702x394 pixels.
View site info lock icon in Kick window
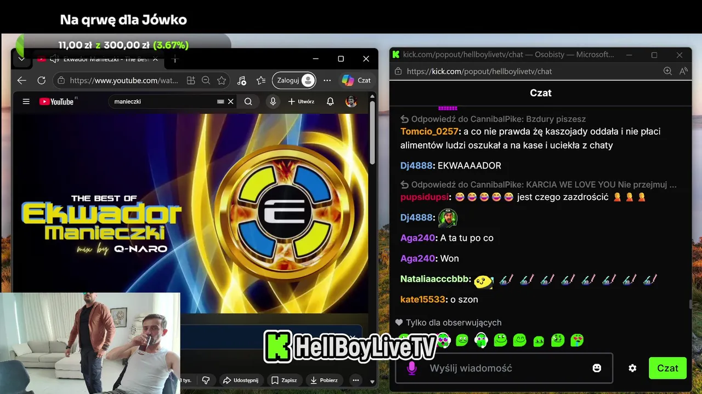click(x=398, y=71)
